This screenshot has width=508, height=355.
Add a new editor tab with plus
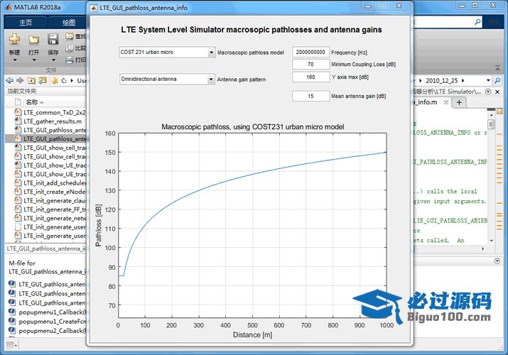459,102
